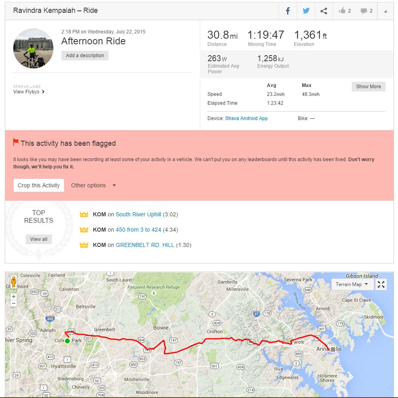398x398 pixels.
Task: Open comments via the speech bubble icon
Action: click(366, 11)
